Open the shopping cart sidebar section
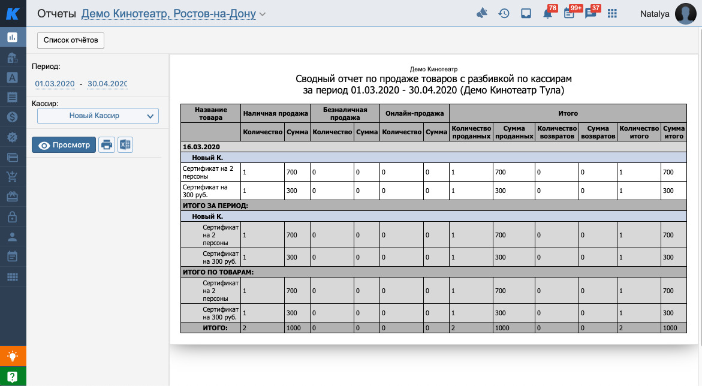702x386 pixels. (x=13, y=177)
